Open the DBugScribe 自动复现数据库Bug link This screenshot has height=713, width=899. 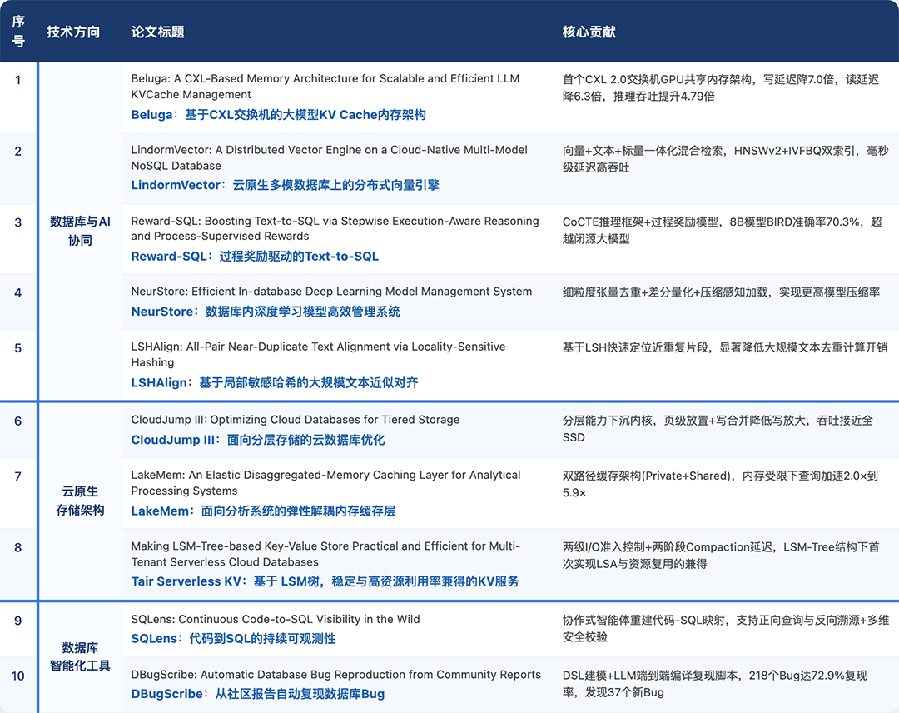coord(257,694)
